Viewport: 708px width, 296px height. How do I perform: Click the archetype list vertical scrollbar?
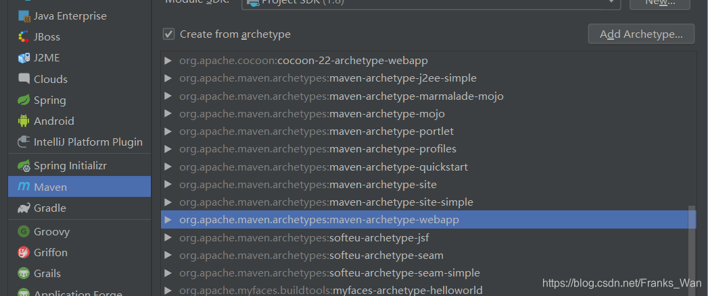point(692,251)
